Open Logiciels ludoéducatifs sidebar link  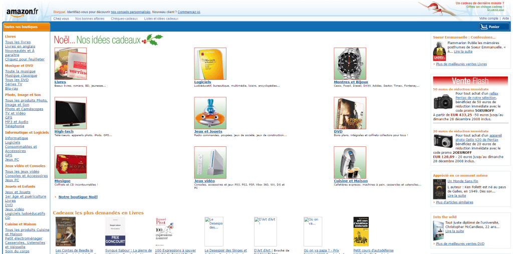[25, 213]
